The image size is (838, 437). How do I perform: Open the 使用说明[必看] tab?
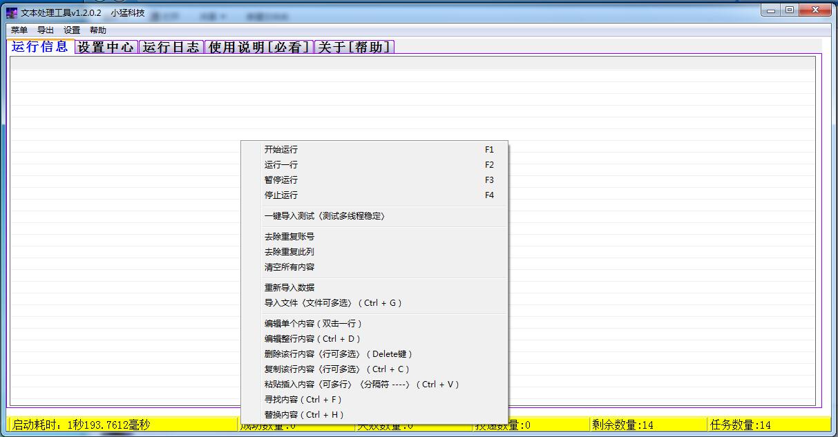(259, 47)
